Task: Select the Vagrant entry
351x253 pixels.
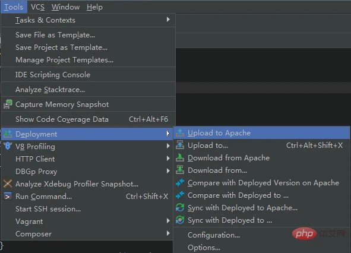Action: click(x=87, y=222)
